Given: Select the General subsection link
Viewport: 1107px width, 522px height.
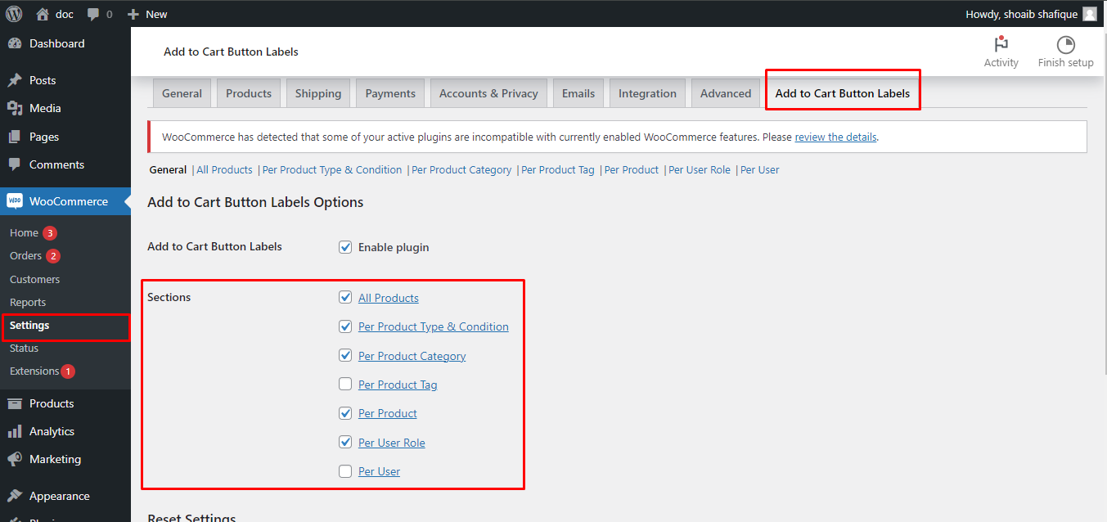Looking at the screenshot, I should 168,170.
